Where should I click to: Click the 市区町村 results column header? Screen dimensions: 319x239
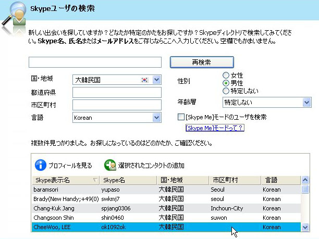point(235,180)
